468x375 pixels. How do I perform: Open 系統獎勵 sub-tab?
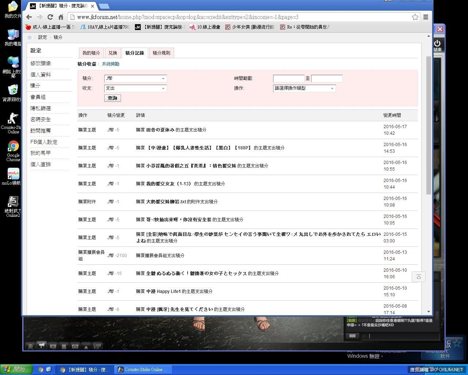pos(110,64)
